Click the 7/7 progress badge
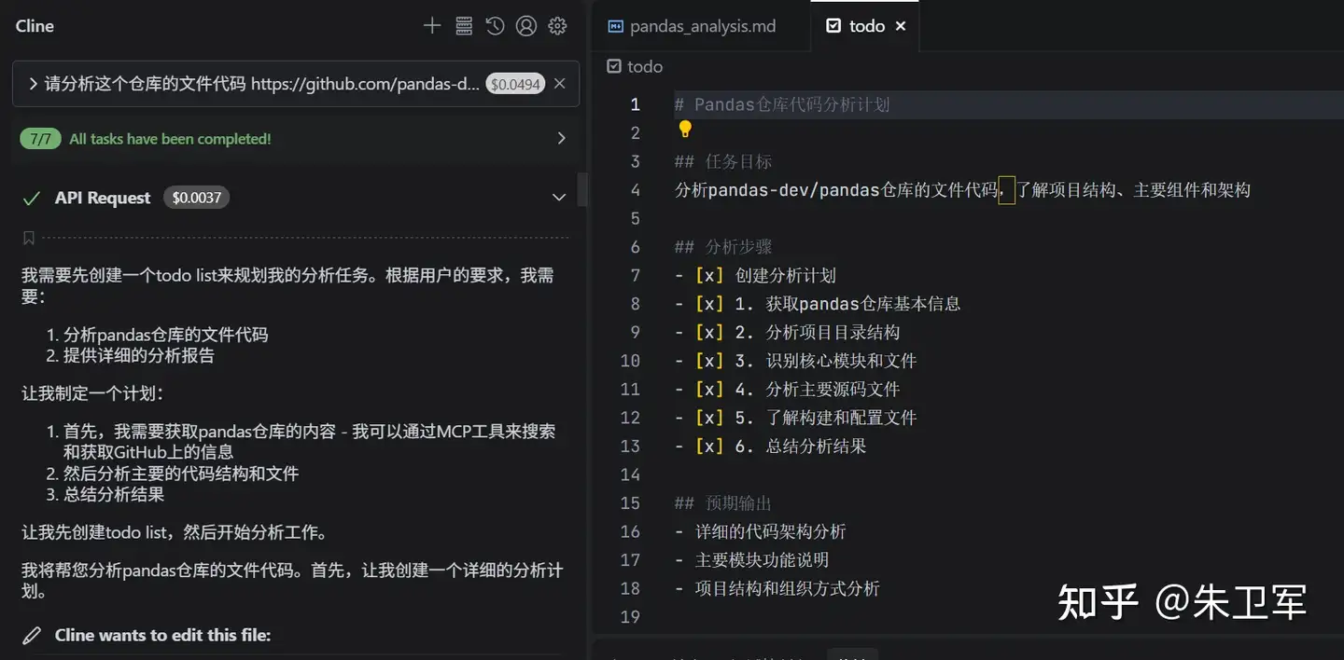Screen dimensions: 1344x660 tap(40, 139)
